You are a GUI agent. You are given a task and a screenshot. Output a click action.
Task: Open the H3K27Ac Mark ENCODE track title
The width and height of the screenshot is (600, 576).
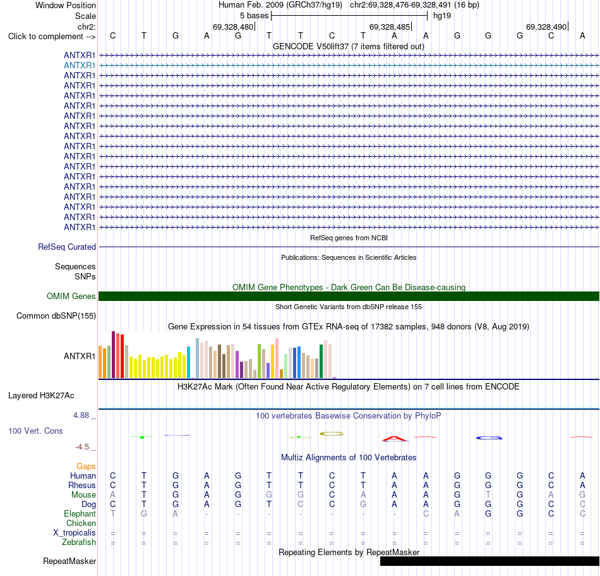tap(349, 387)
